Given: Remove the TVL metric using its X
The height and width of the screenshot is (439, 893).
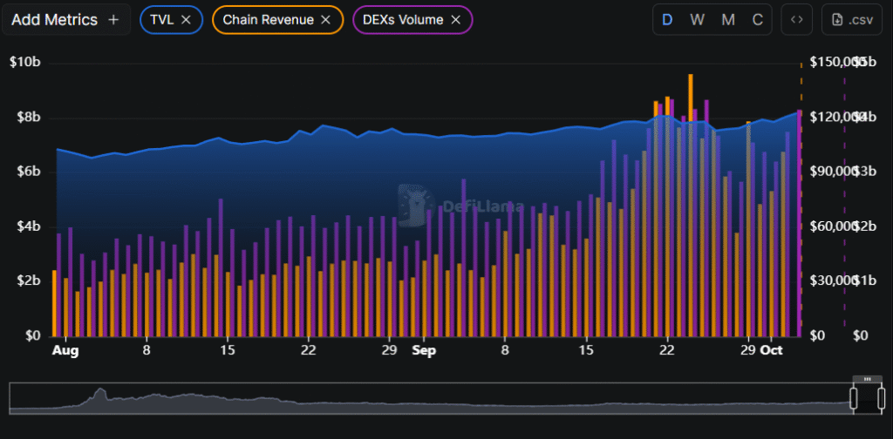Looking at the screenshot, I should point(186,19).
